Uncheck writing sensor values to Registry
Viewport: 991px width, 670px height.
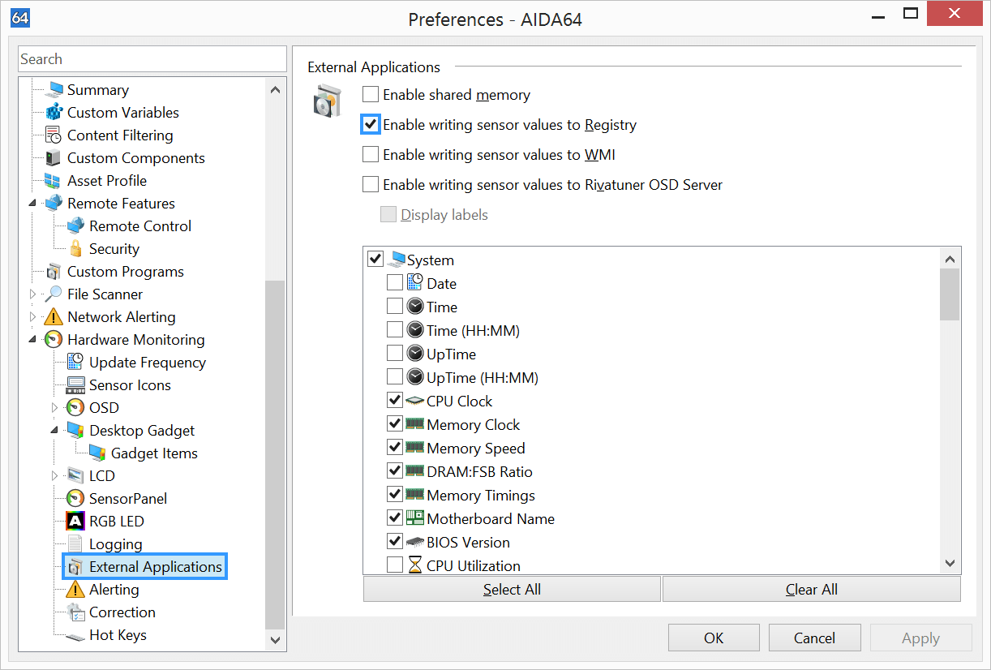pyautogui.click(x=371, y=125)
